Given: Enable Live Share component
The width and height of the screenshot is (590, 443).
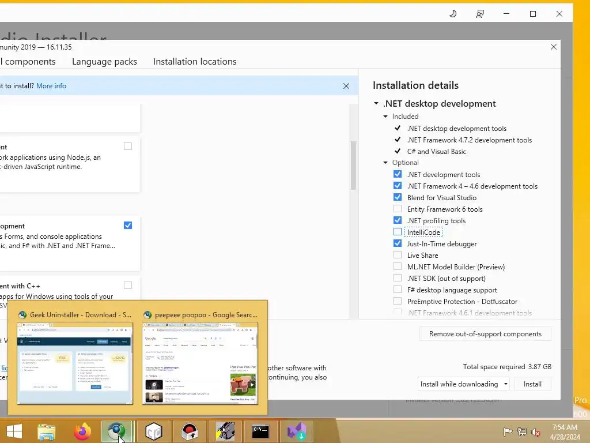Looking at the screenshot, I should [x=398, y=255].
